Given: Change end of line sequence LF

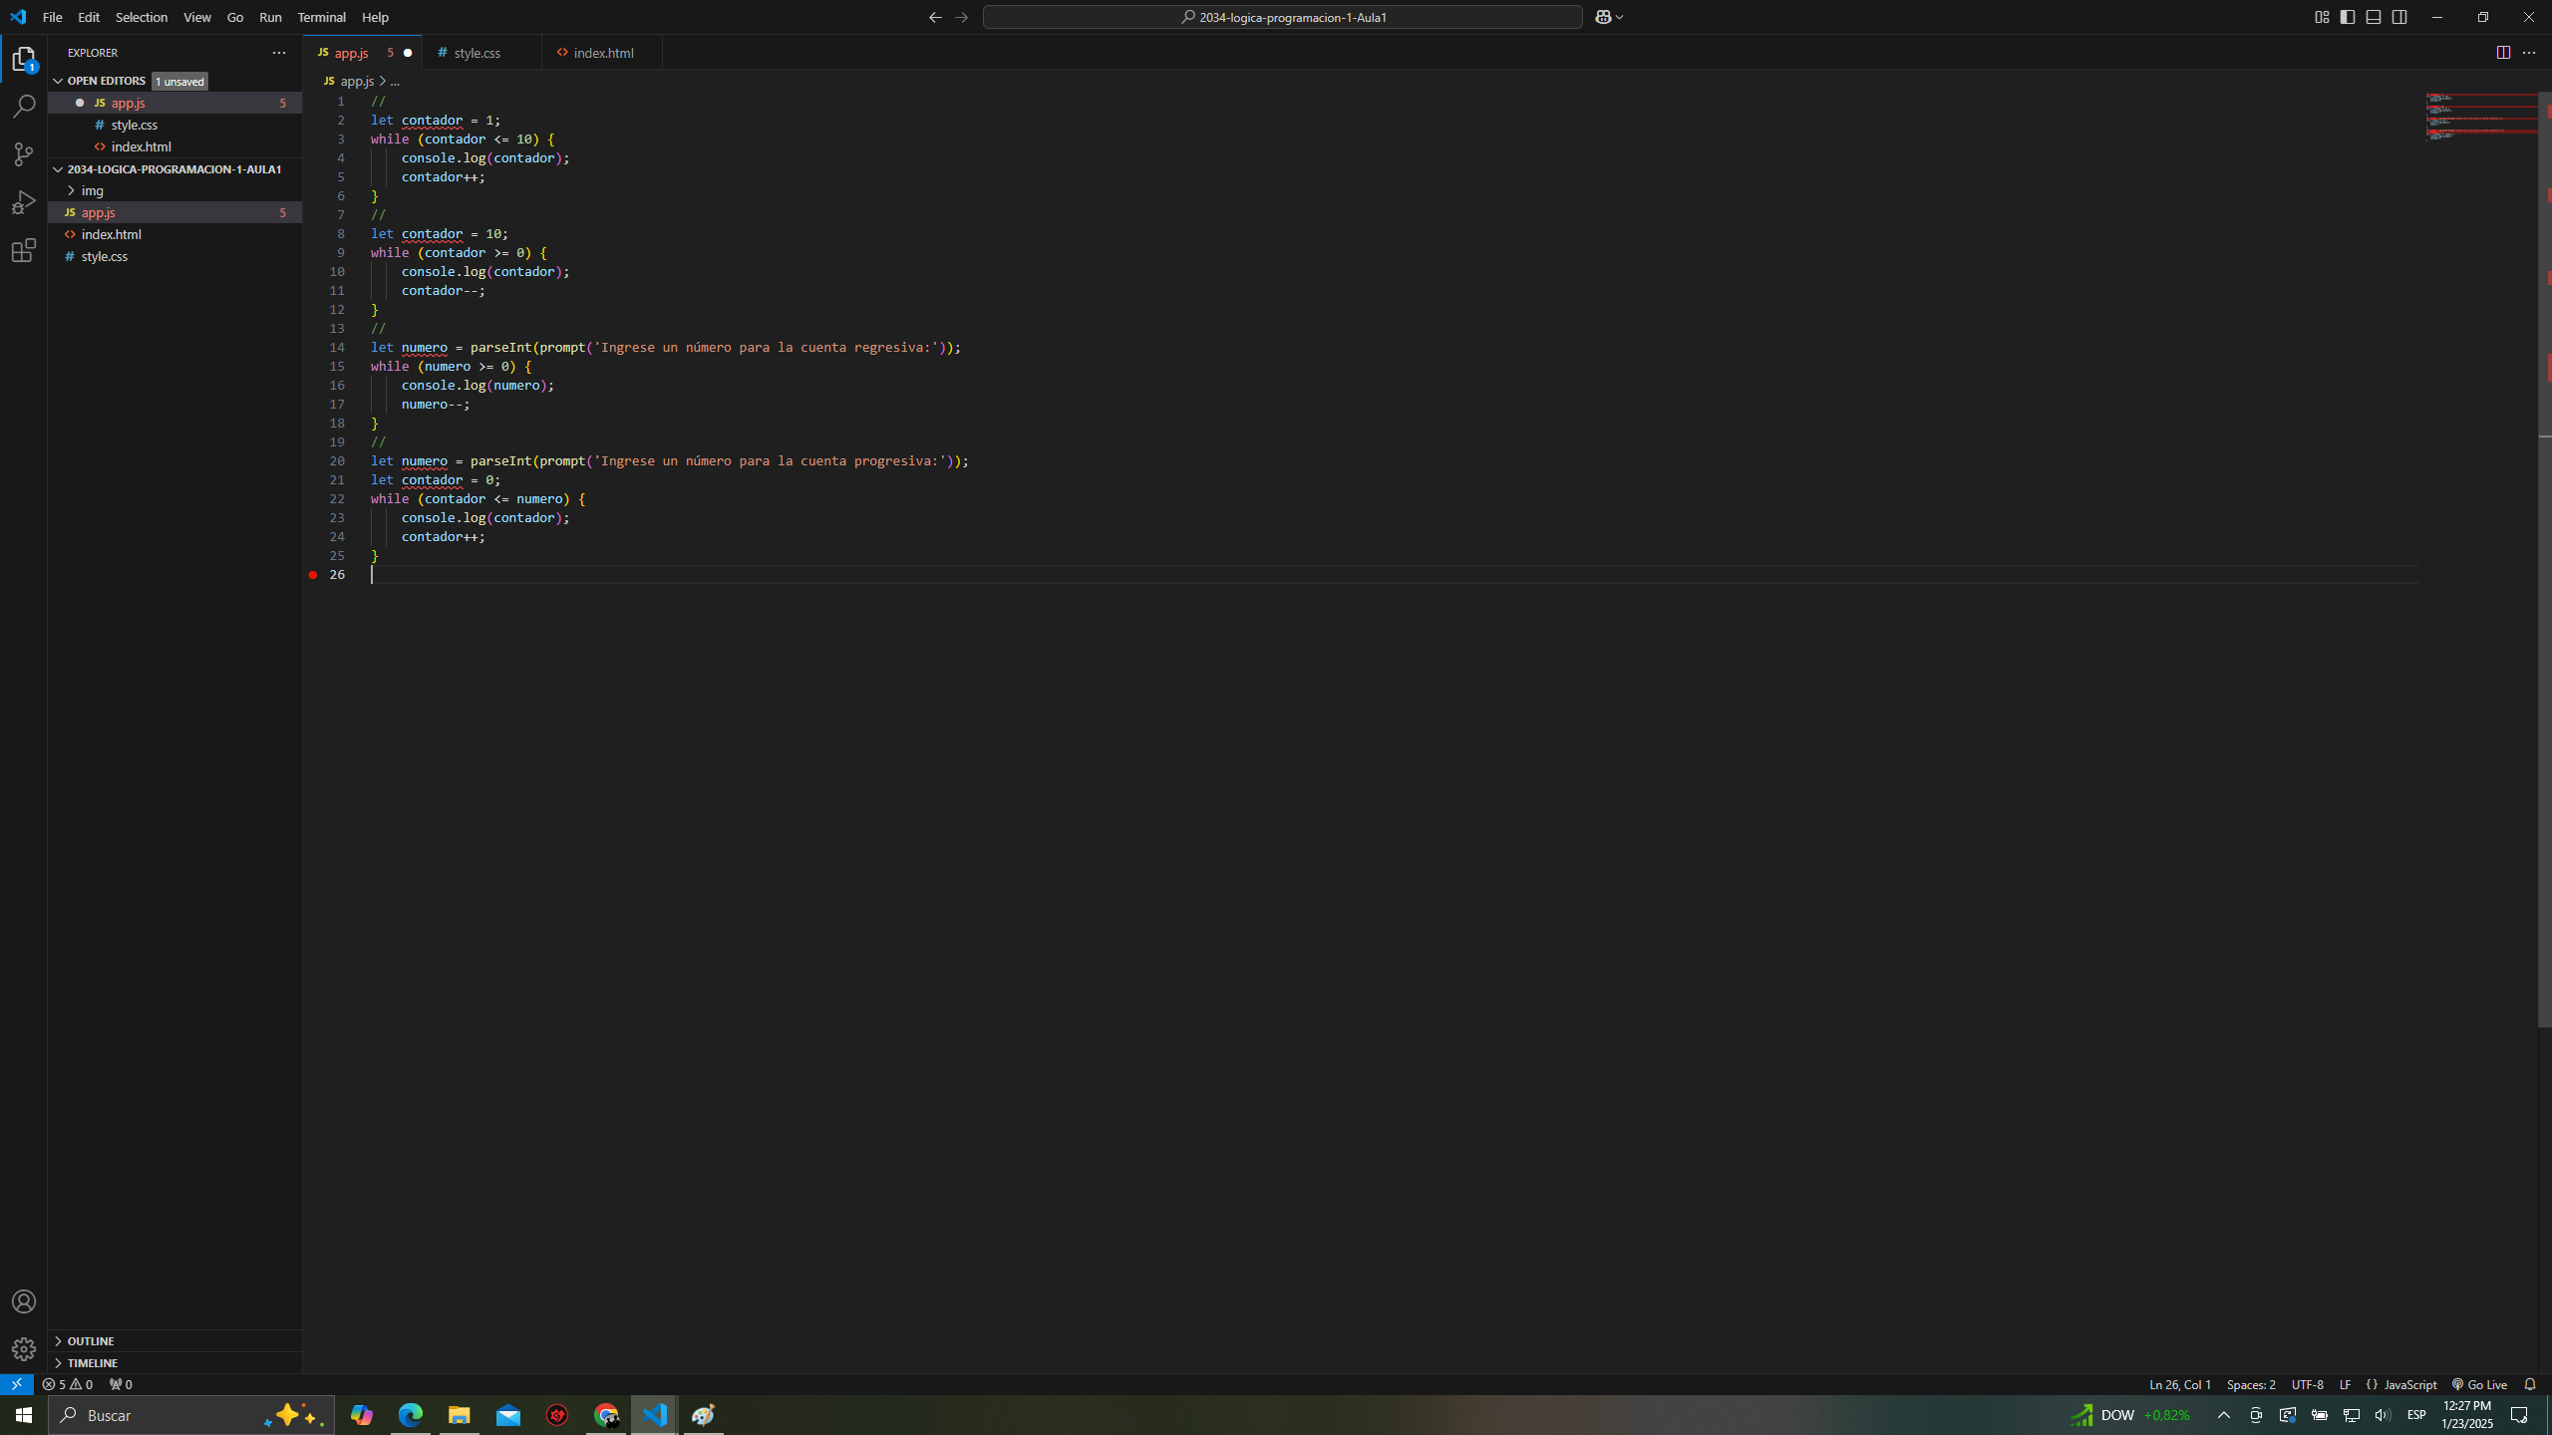Looking at the screenshot, I should (2345, 1384).
